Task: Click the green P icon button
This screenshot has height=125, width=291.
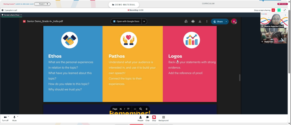Action: pos(279,10)
